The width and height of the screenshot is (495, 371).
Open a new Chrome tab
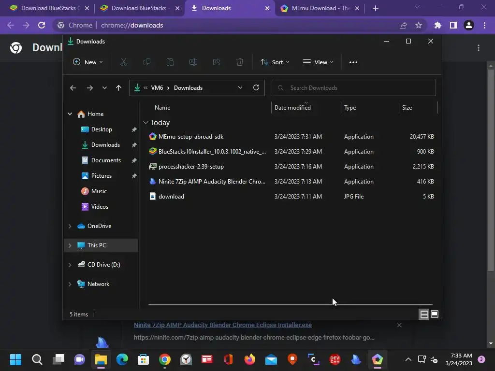tap(375, 8)
